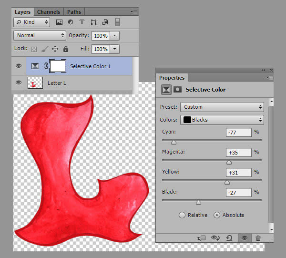Open the Colors Blacks dropdown
The width and height of the screenshot is (286, 258).
pyautogui.click(x=222, y=120)
